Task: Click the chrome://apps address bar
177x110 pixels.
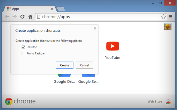Action: tap(101, 17)
